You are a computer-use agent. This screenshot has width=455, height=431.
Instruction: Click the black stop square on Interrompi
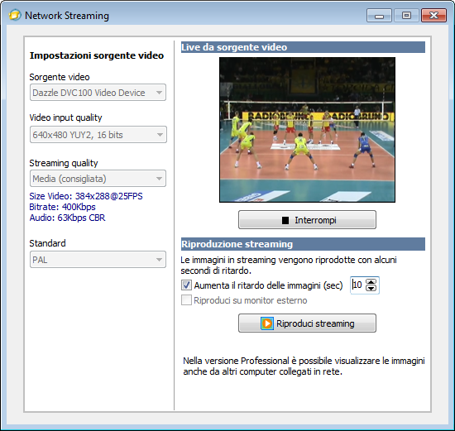(x=285, y=220)
